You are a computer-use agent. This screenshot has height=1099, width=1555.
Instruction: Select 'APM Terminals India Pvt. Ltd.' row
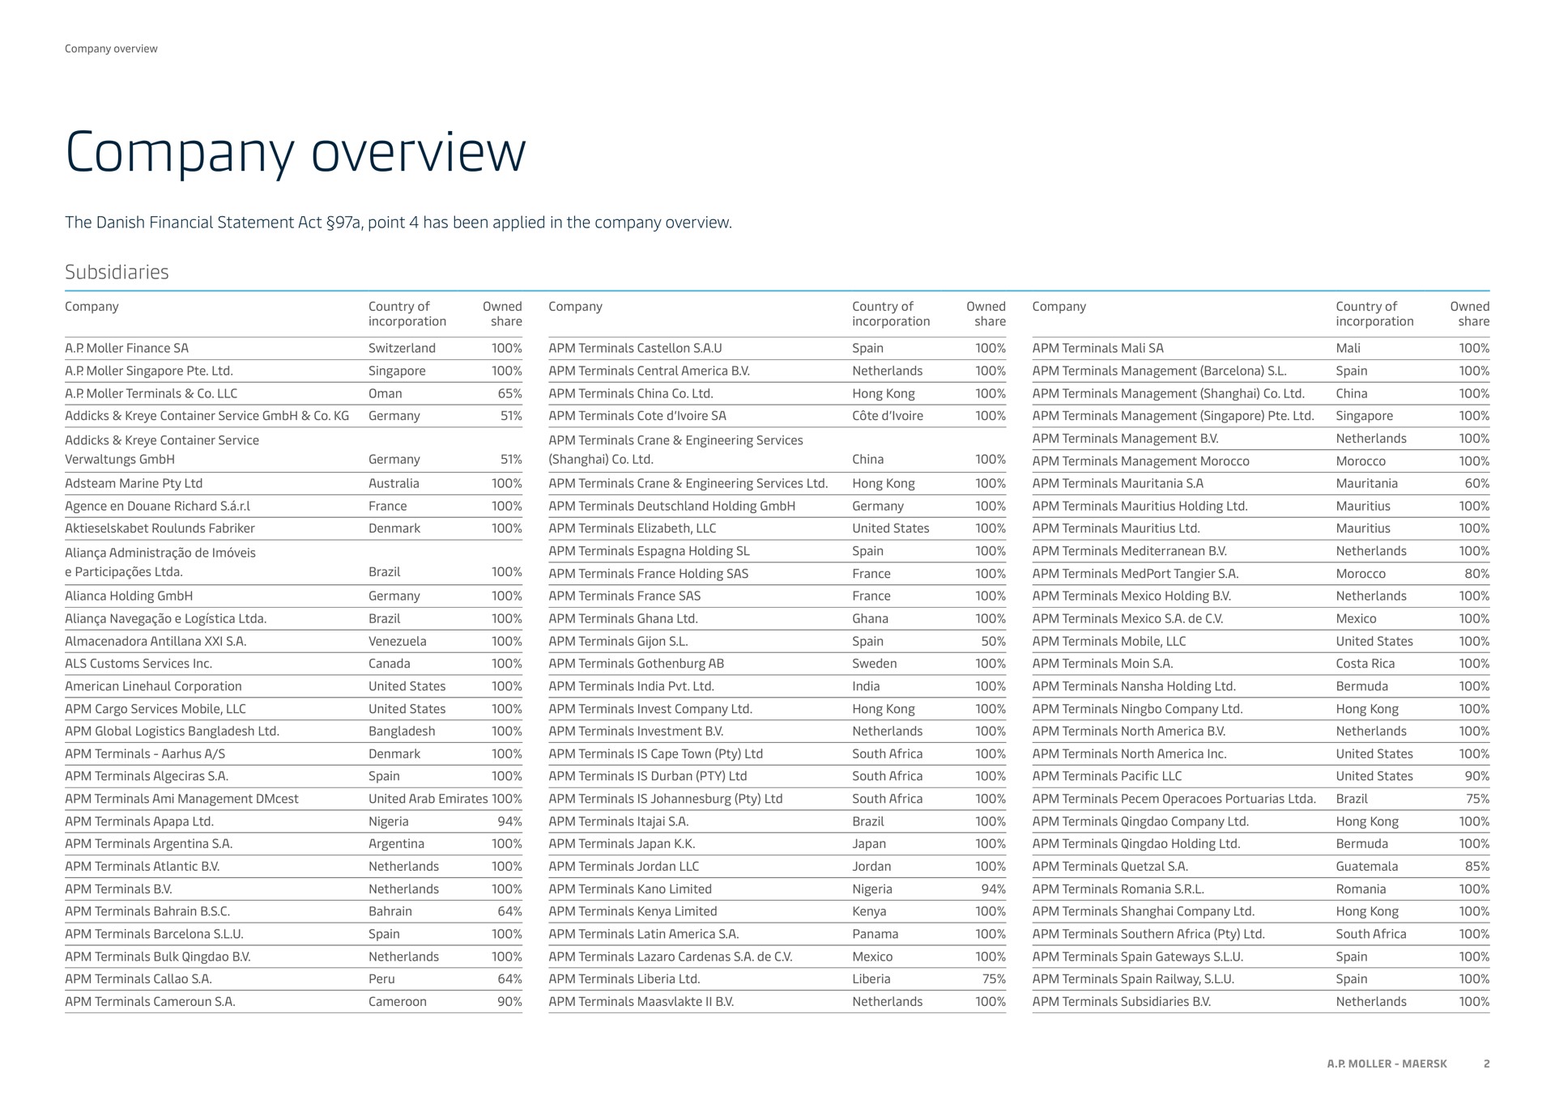pos(777,686)
